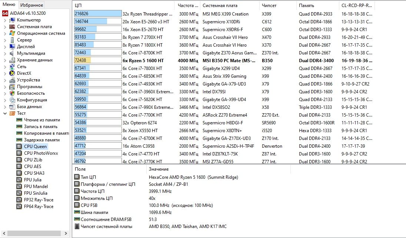This screenshot has height=238, width=406.
Task: Click the HexaCore AMD Ryzen 5 1600 value
Action: [x=193, y=177]
